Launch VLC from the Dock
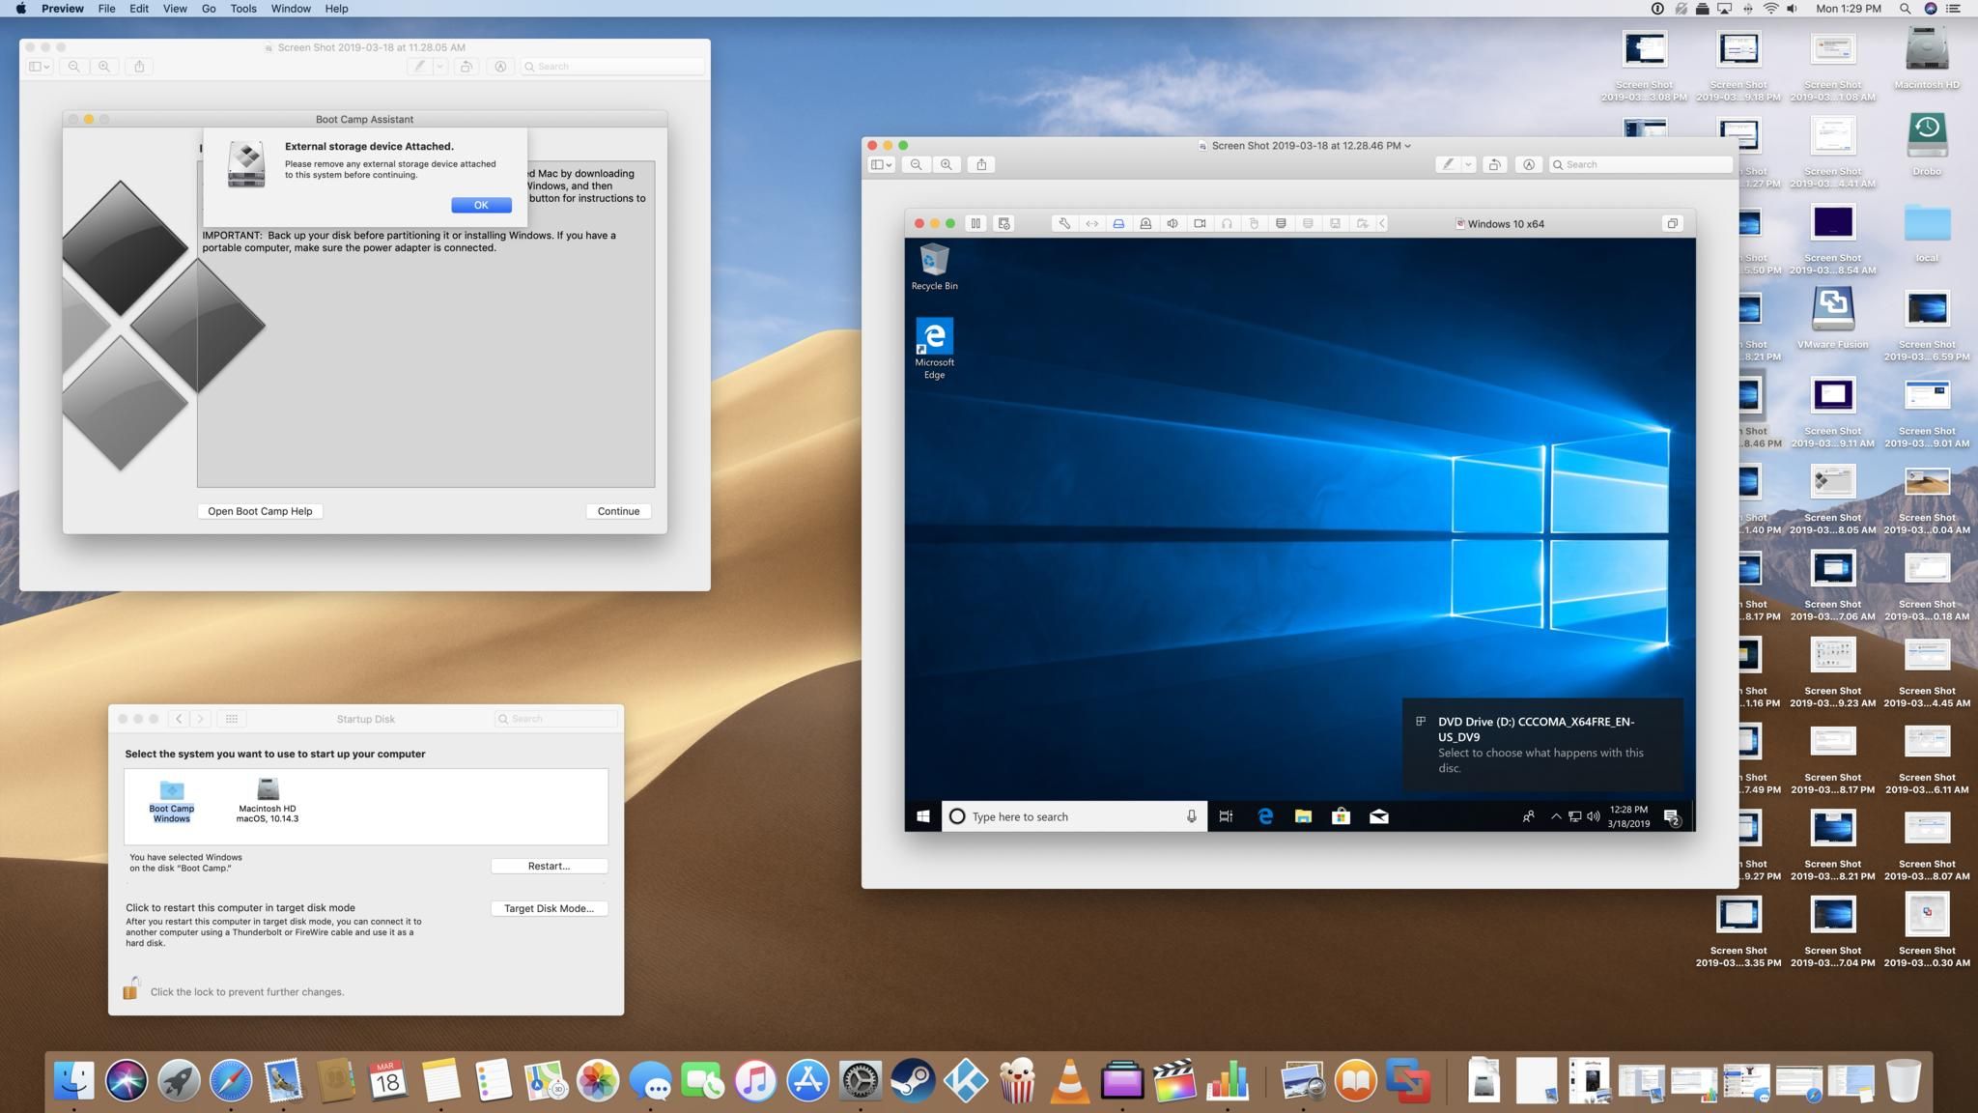The width and height of the screenshot is (1978, 1113). (x=1069, y=1080)
